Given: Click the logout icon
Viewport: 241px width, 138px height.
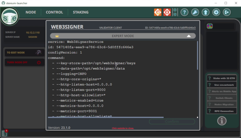Looking at the screenshot, I should (x=227, y=12).
